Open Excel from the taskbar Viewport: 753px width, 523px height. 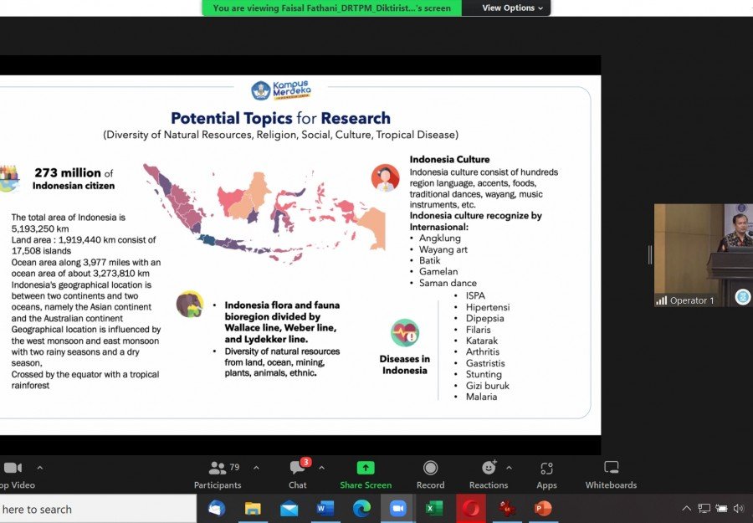pyautogui.click(x=434, y=508)
